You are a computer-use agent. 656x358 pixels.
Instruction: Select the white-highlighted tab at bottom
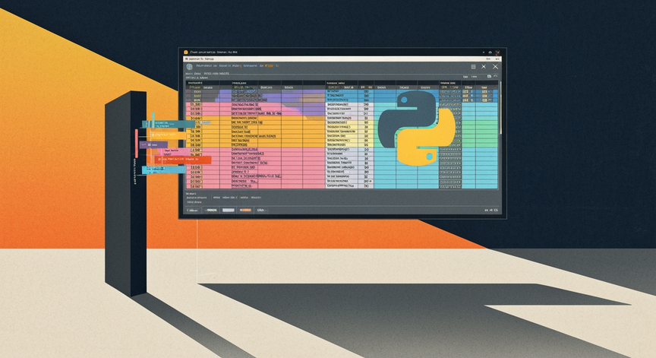coord(228,210)
